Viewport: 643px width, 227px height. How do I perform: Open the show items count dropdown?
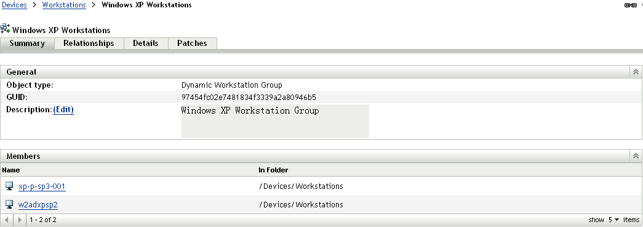pyautogui.click(x=614, y=220)
